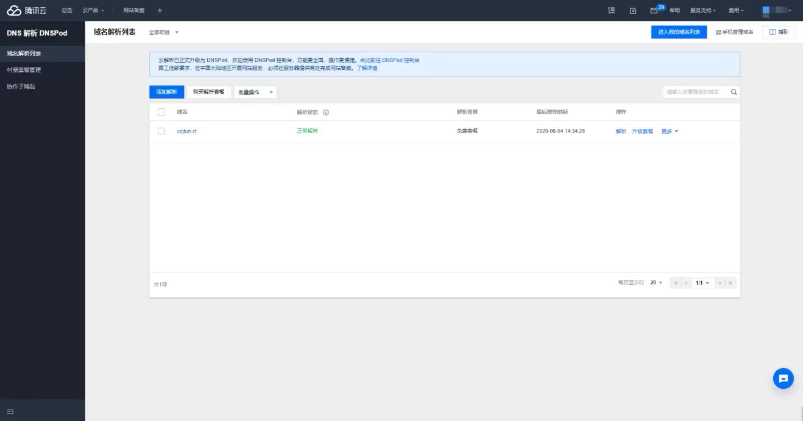Image resolution: width=803 pixels, height=421 pixels.
Task: Collapse the sidebar with bottom-left icon
Action: pos(10,411)
